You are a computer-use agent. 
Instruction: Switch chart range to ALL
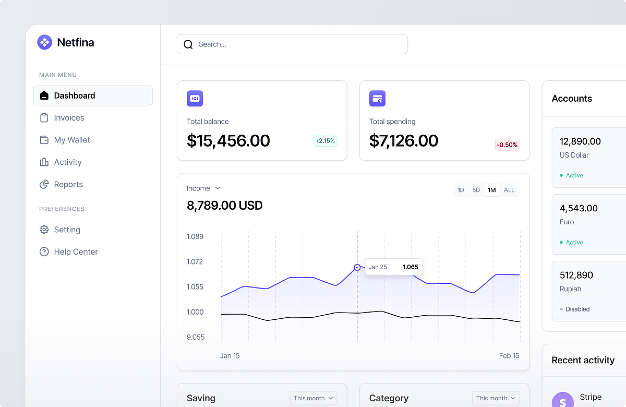509,190
